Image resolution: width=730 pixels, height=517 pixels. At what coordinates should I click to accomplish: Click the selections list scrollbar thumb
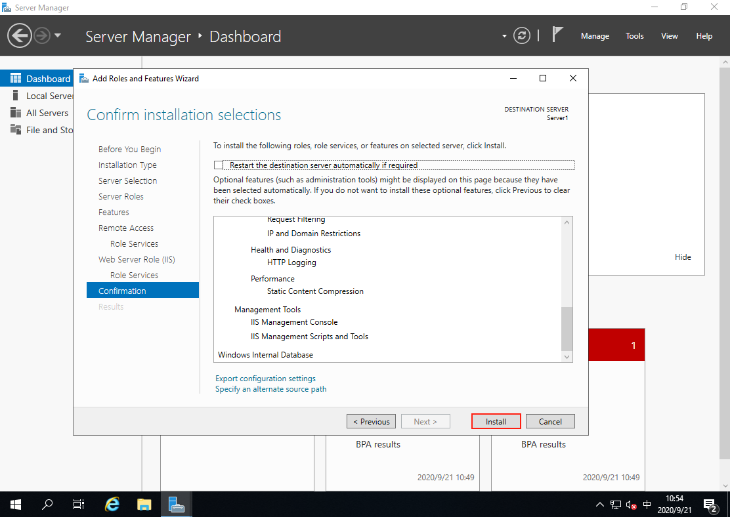[x=567, y=329]
